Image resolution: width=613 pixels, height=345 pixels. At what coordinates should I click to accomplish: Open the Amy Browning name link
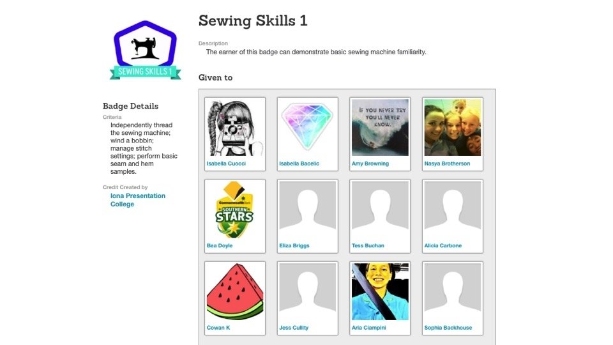click(x=370, y=164)
